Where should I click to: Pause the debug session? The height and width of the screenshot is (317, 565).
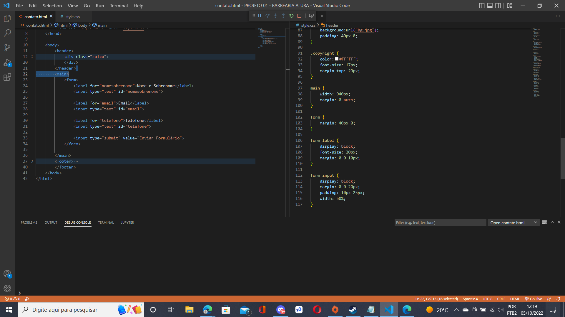pos(260,16)
